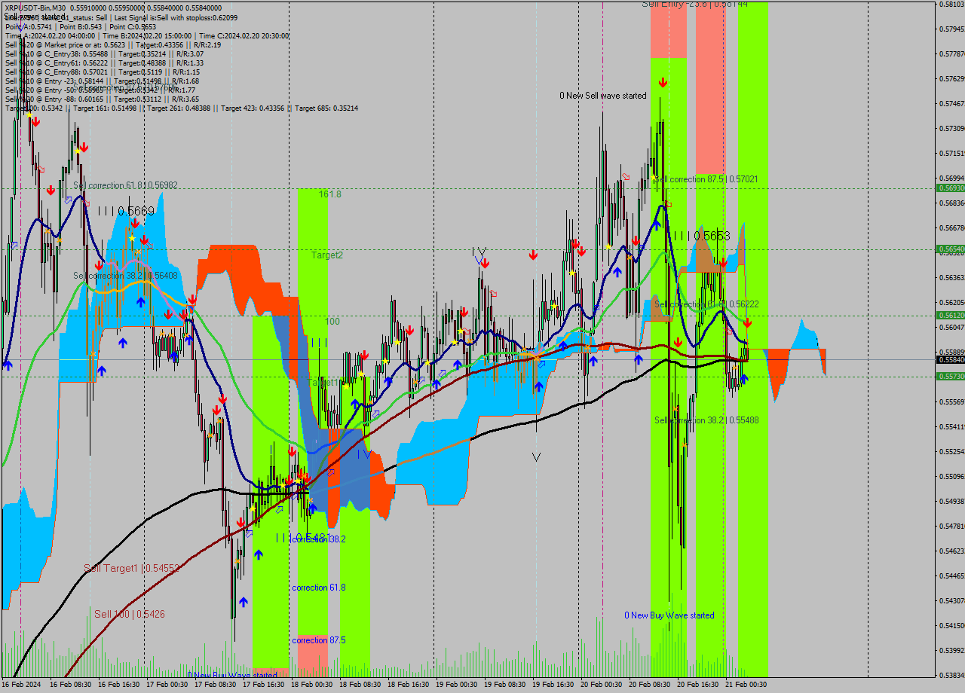Viewport: 965px width, 693px height.
Task: Click the 0.5383 price at bottom of scale
Action: point(951,675)
